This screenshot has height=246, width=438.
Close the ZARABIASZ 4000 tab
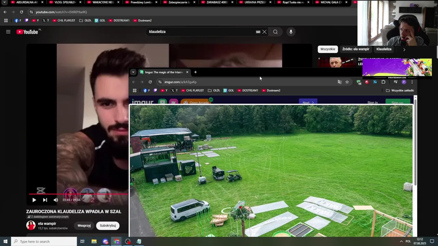(x=232, y=2)
